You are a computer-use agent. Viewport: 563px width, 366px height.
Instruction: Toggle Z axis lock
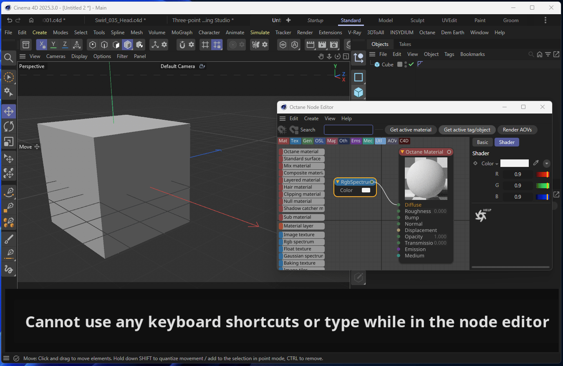pyautogui.click(x=65, y=45)
